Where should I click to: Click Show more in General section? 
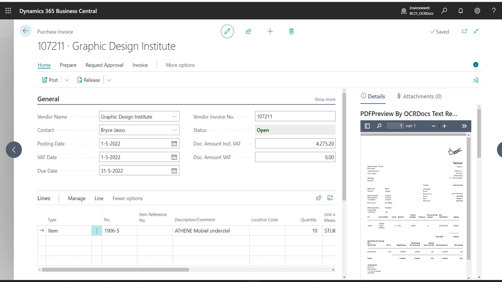click(325, 99)
